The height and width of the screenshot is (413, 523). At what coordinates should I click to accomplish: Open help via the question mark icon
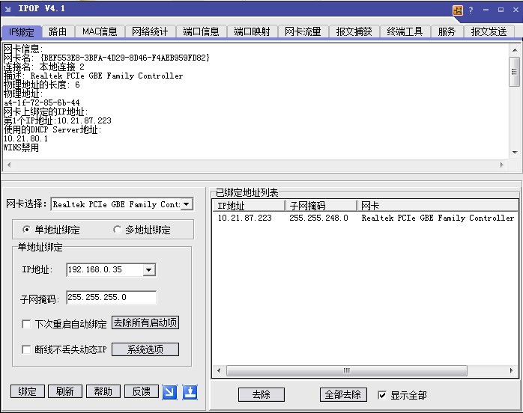pos(471,10)
